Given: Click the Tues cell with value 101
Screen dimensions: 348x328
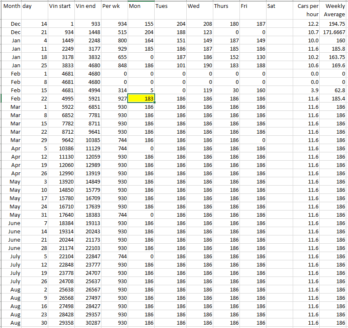Looking at the screenshot, I should pos(170,66).
